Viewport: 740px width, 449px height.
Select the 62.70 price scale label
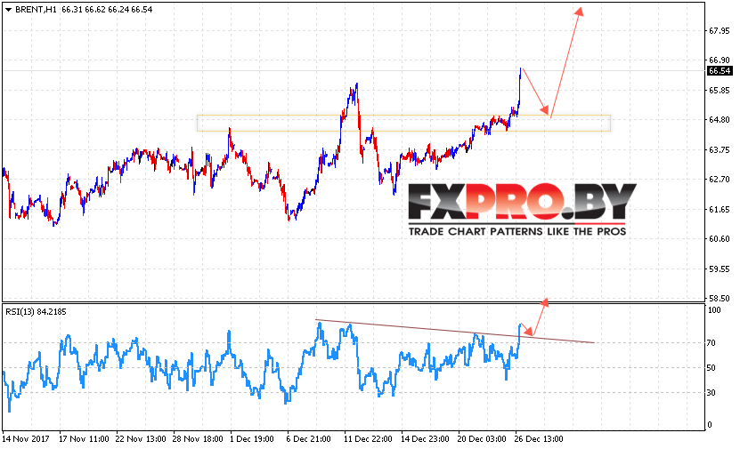pyautogui.click(x=720, y=179)
